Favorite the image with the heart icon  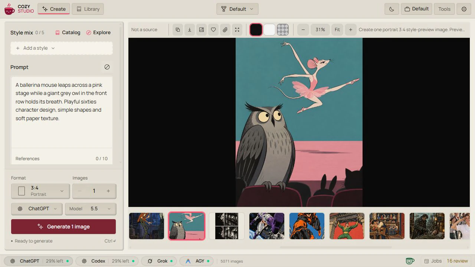213,30
